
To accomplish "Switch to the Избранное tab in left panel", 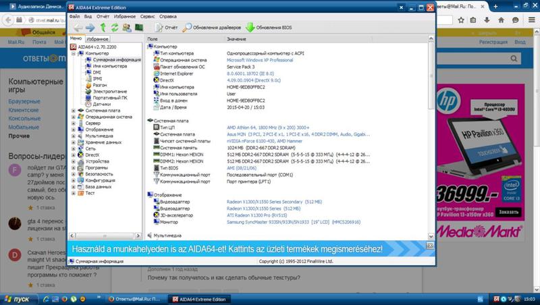I will (x=97, y=39).
